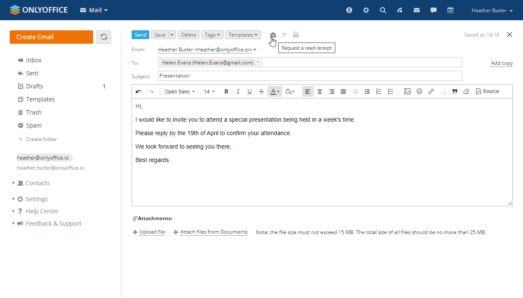Redo the last edit in the editor

[x=151, y=91]
